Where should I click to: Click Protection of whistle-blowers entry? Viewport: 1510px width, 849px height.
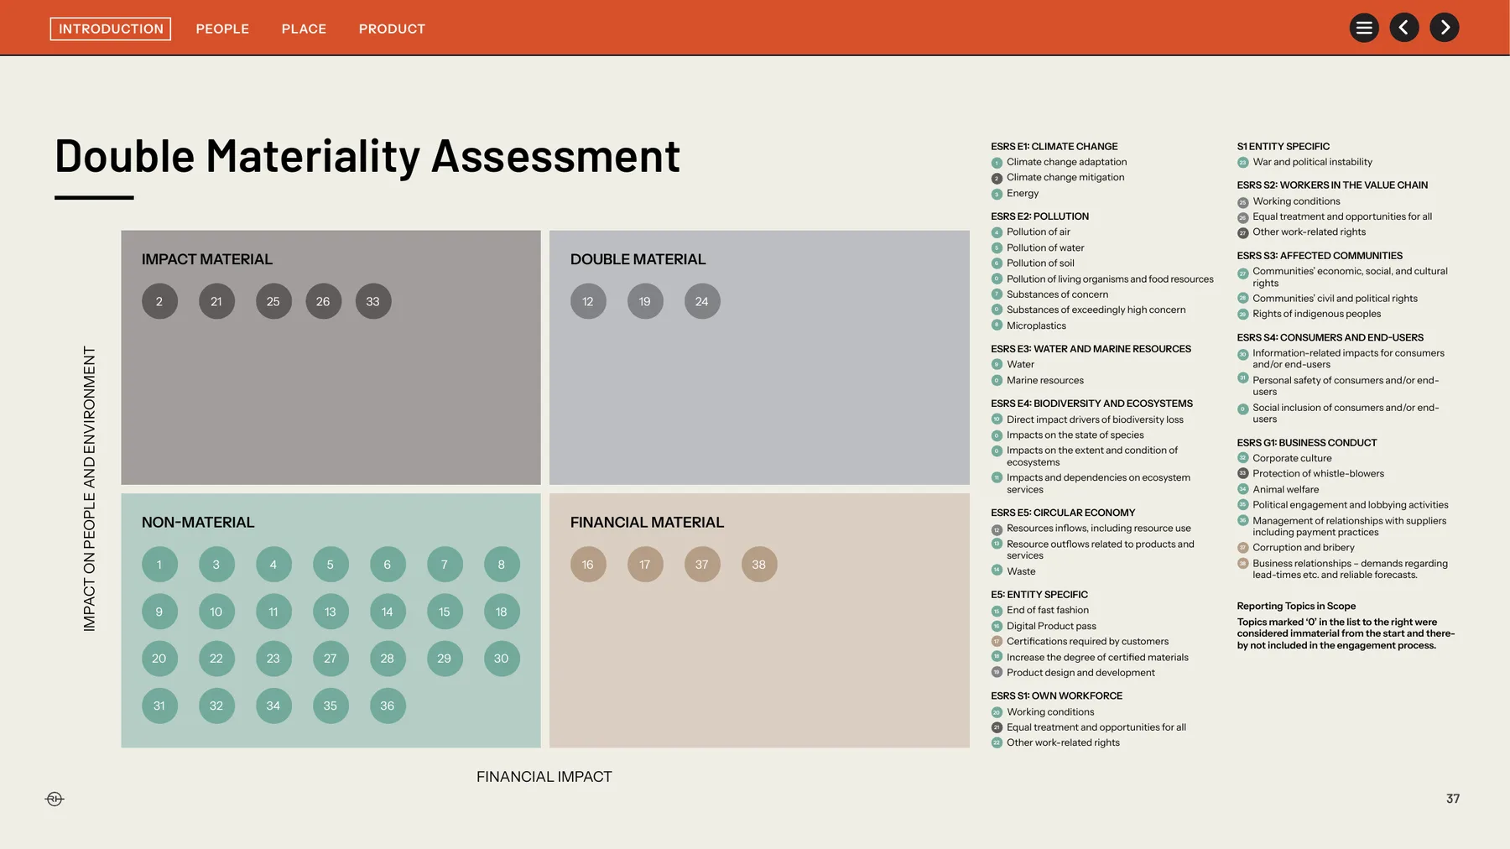click(x=1311, y=473)
